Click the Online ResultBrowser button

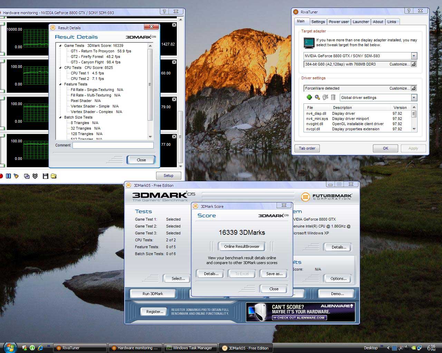242,246
